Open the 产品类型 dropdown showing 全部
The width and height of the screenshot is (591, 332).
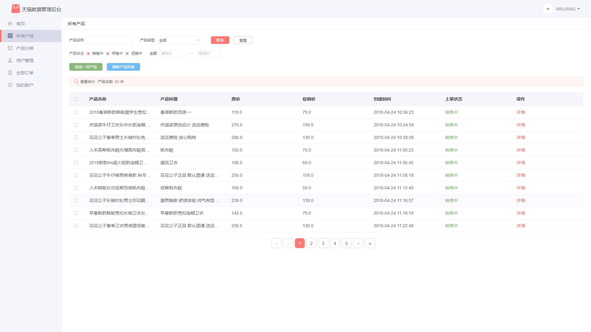(x=180, y=40)
